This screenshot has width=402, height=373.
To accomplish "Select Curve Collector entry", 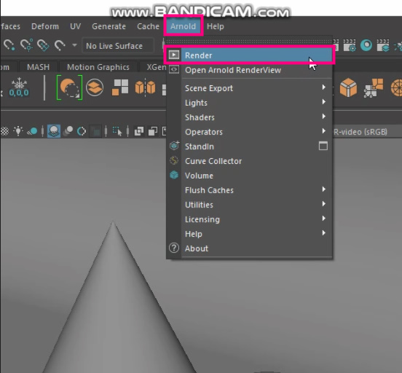I will pyautogui.click(x=249, y=161).
